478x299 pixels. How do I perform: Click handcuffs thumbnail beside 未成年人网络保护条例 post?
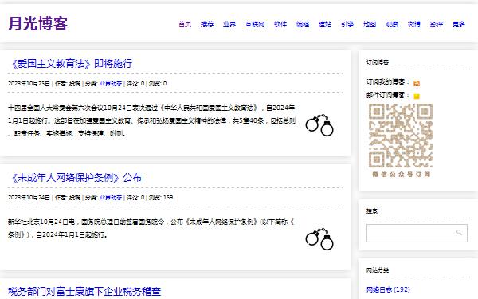(x=319, y=239)
